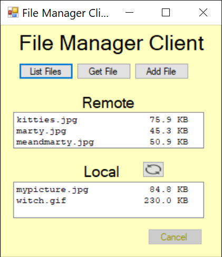The width and height of the screenshot is (222, 257).
Task: Click the Local section heading
Action: [102, 172]
